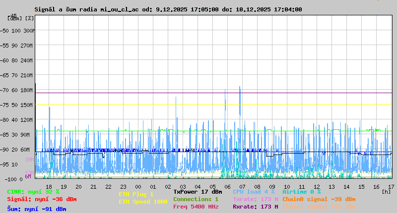
Task: Click the Rxrate 173 M label
Action: 255,207
